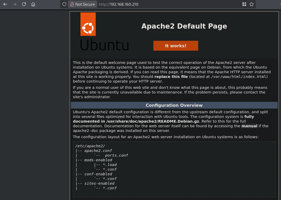Click the Apache2 Default Page heading
The image size is (281, 200).
(x=184, y=26)
